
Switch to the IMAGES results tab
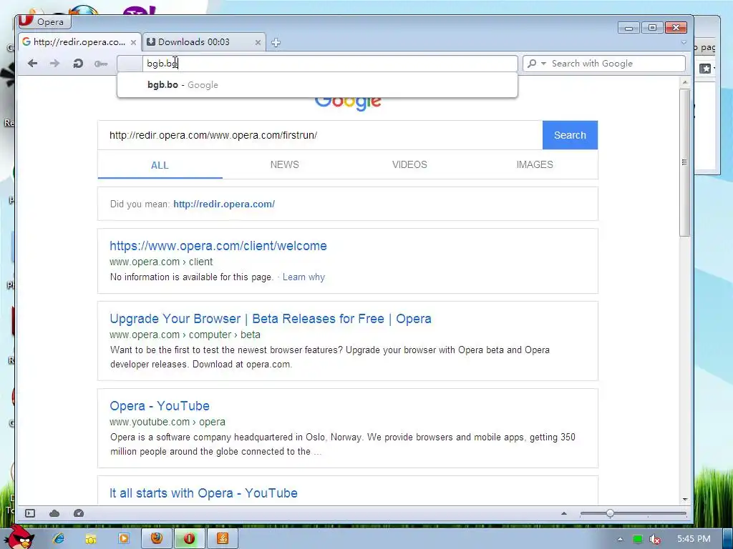coord(535,165)
